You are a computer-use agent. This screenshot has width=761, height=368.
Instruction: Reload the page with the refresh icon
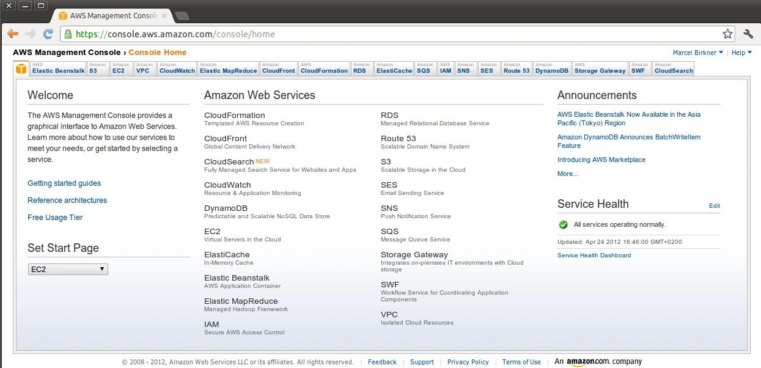pyautogui.click(x=48, y=34)
